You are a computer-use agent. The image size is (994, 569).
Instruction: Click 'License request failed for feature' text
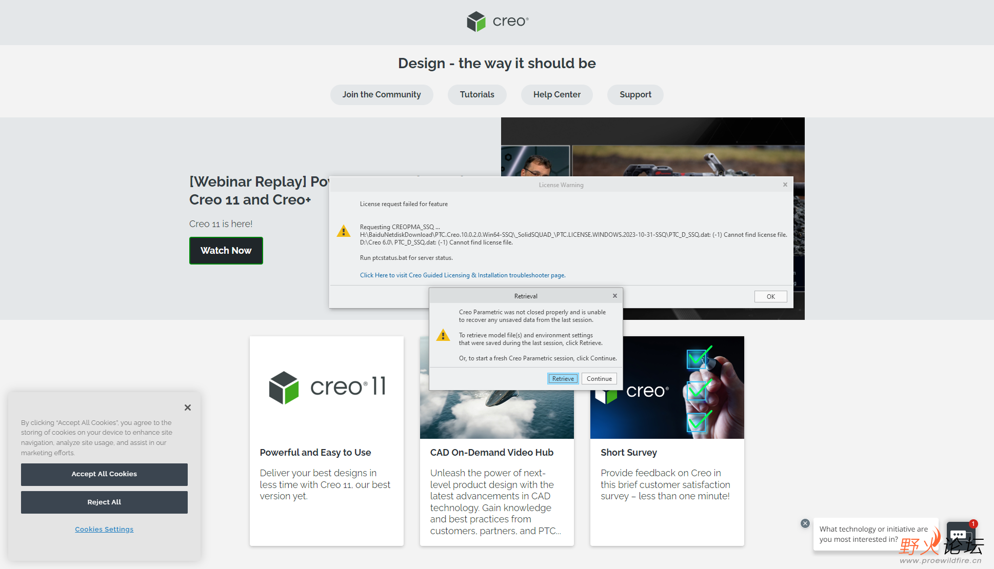(404, 204)
